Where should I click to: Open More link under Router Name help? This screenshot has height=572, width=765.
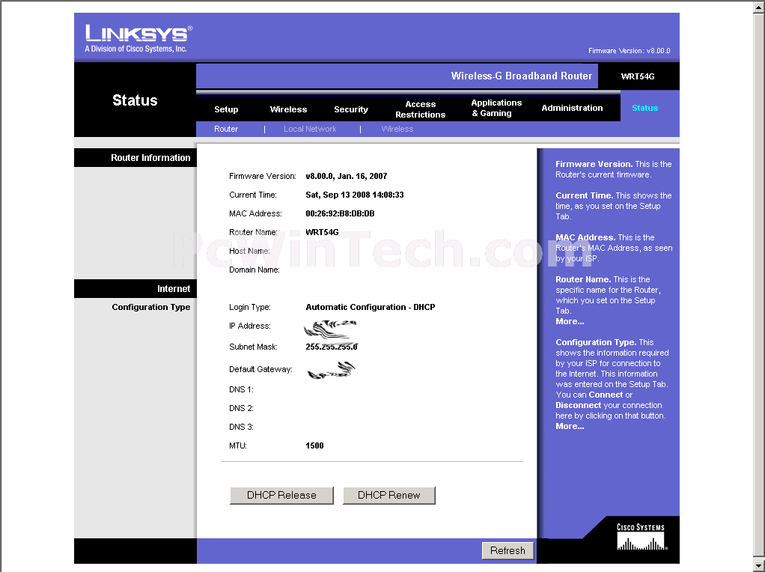[570, 321]
